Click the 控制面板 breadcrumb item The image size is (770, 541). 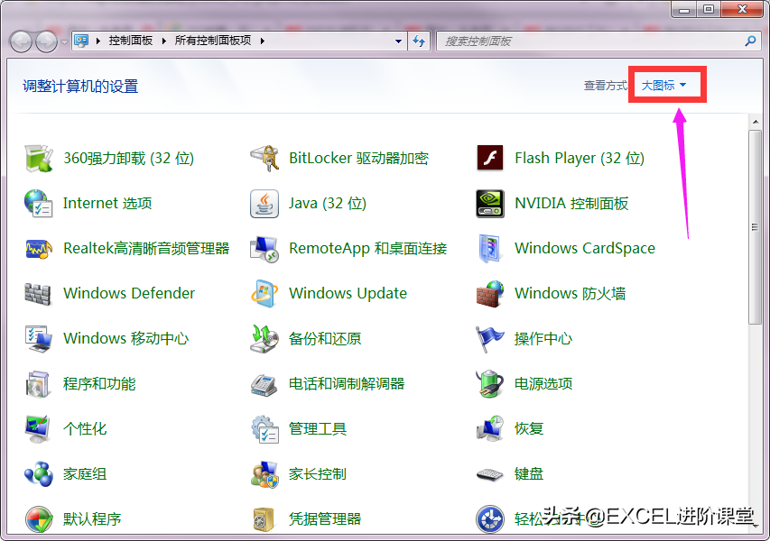(131, 41)
